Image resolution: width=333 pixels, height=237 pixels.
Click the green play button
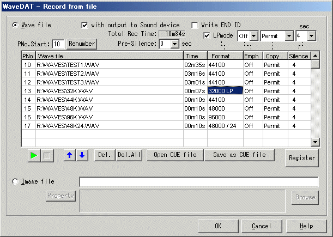pos(34,155)
